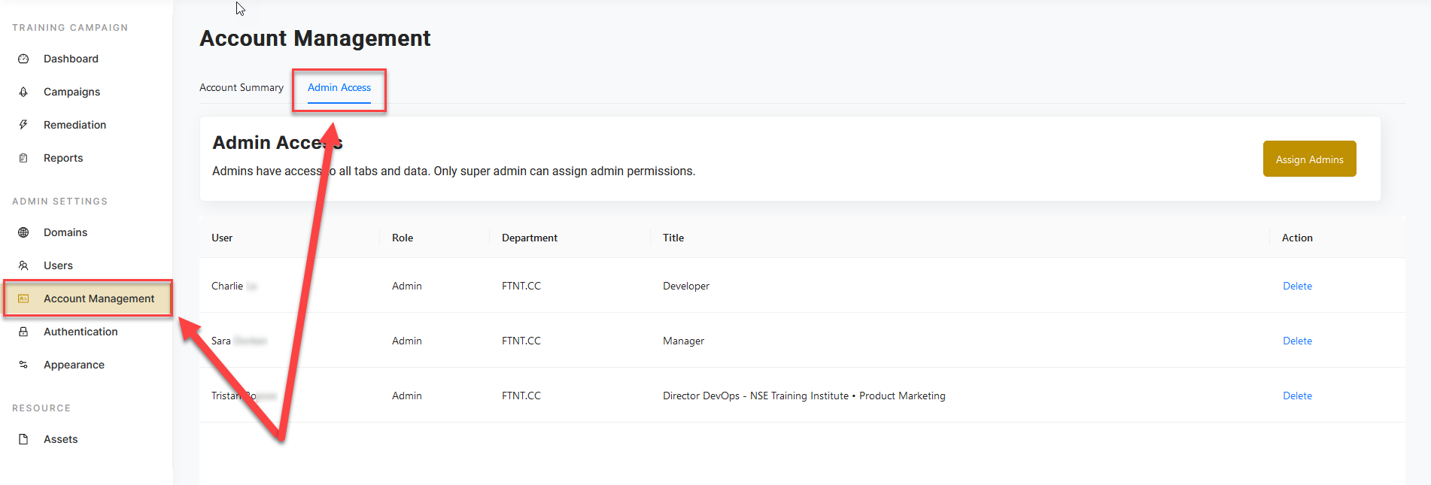Viewport: 1431px width, 485px height.
Task: Click the Remediation lightning bolt icon
Action: (x=23, y=125)
